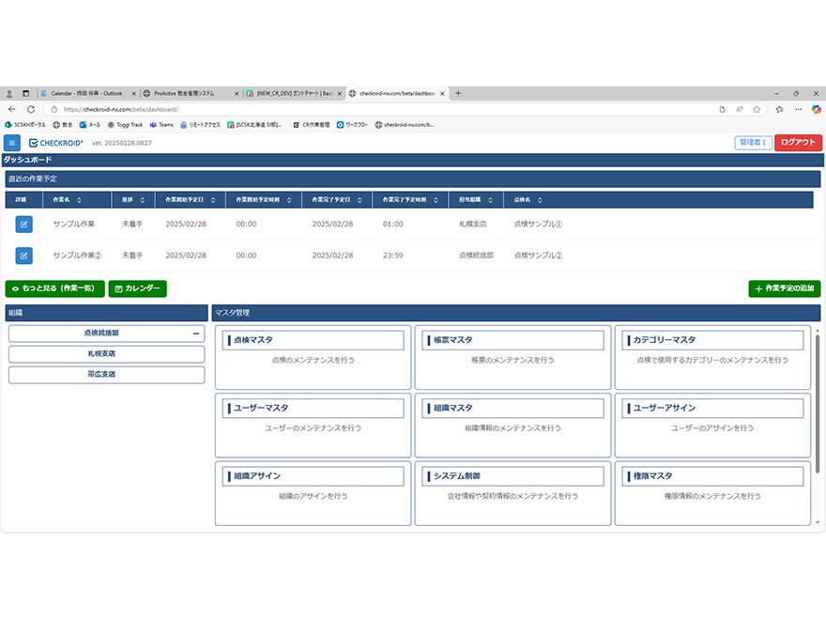Click the browser profile avatar icon
826x620 pixels.
click(x=9, y=93)
